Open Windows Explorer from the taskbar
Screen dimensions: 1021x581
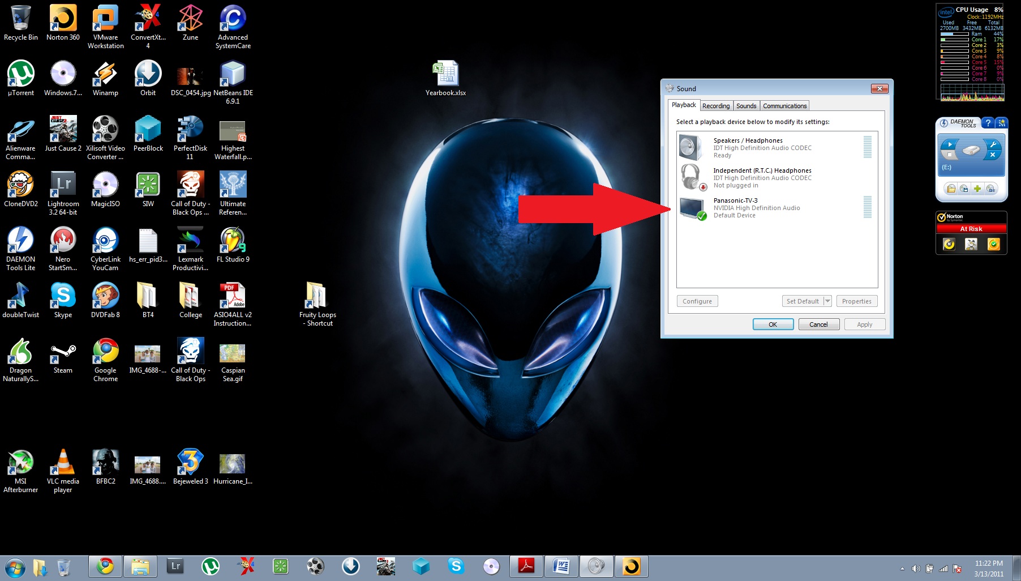(x=140, y=566)
